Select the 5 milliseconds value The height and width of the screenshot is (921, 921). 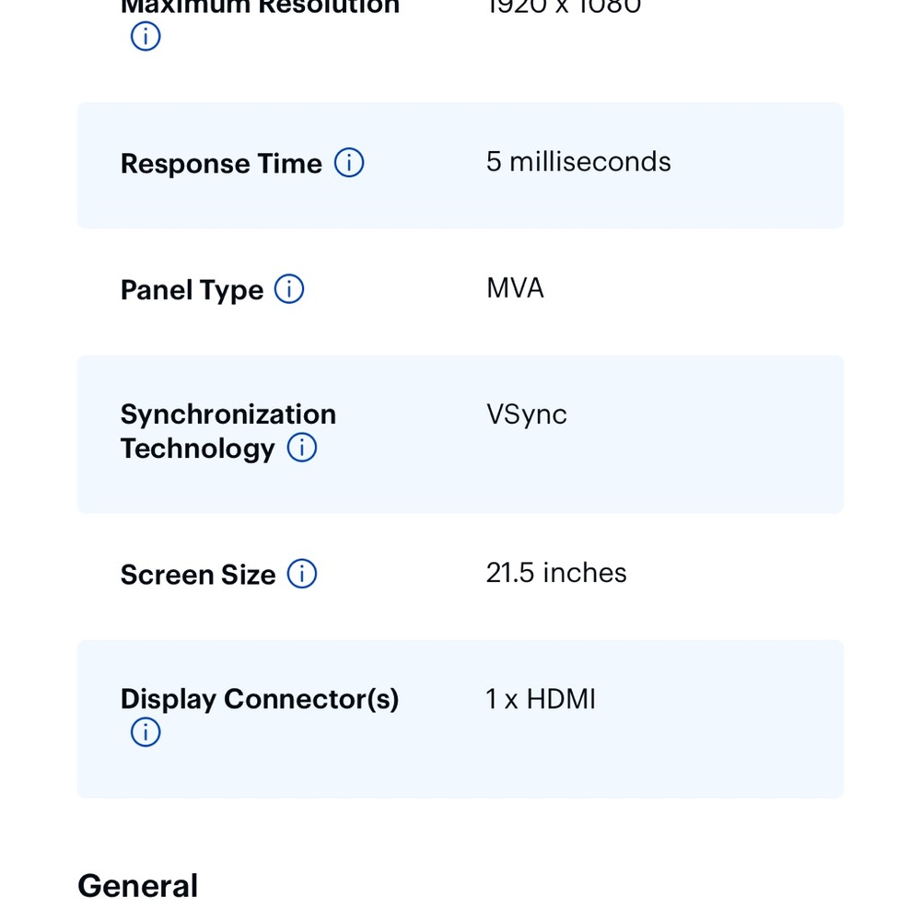[578, 162]
